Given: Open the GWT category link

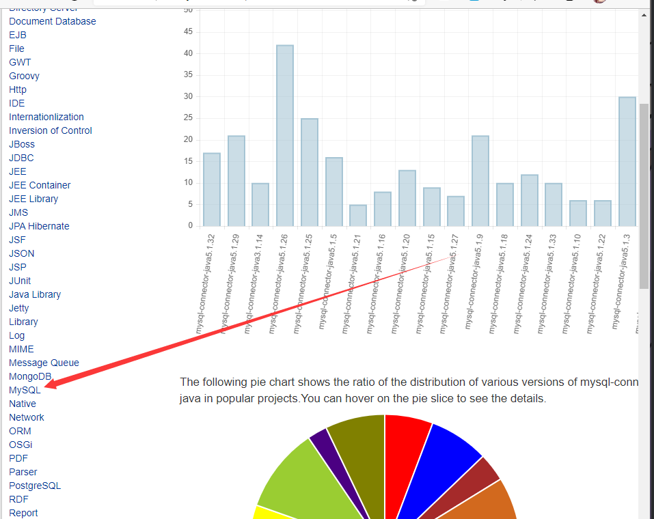Looking at the screenshot, I should pyautogui.click(x=20, y=63).
